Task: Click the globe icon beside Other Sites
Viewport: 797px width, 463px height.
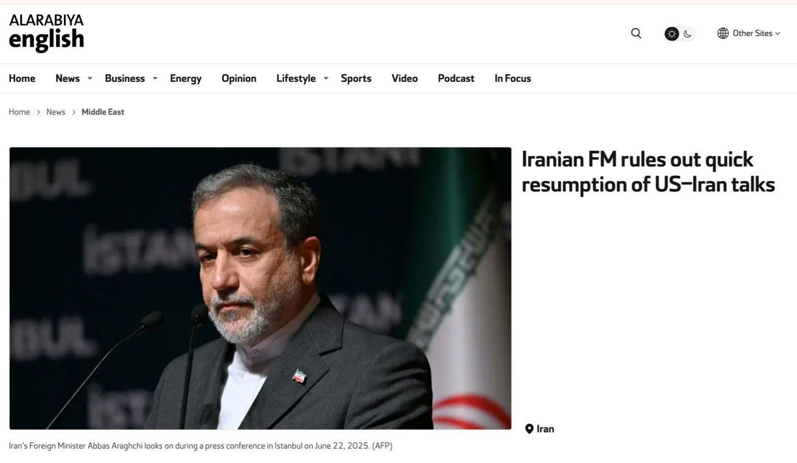Action: (x=723, y=33)
